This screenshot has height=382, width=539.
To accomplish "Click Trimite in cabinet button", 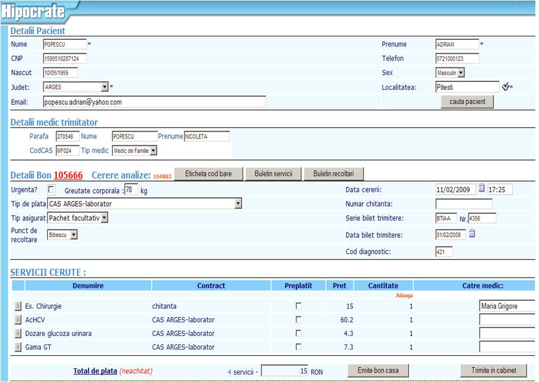I will [494, 371].
